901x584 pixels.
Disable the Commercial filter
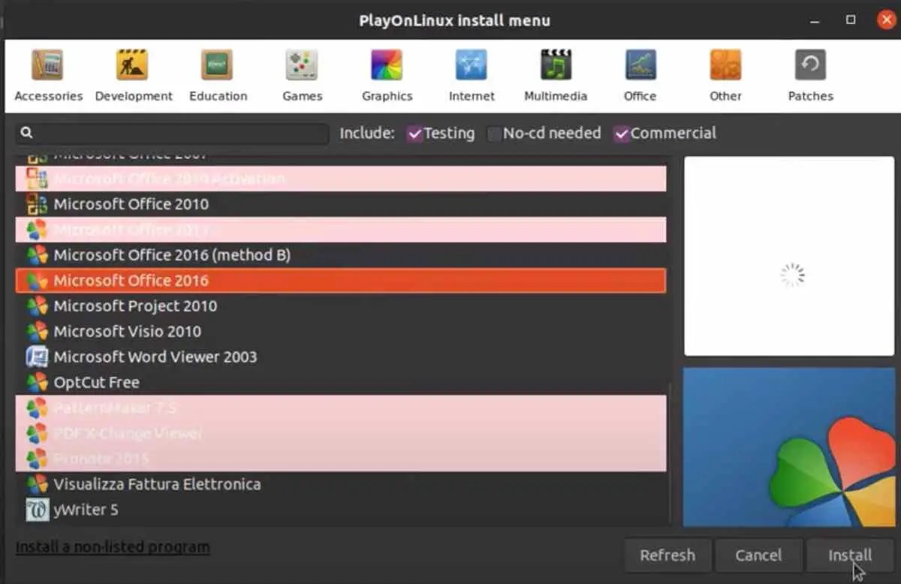pyautogui.click(x=622, y=133)
